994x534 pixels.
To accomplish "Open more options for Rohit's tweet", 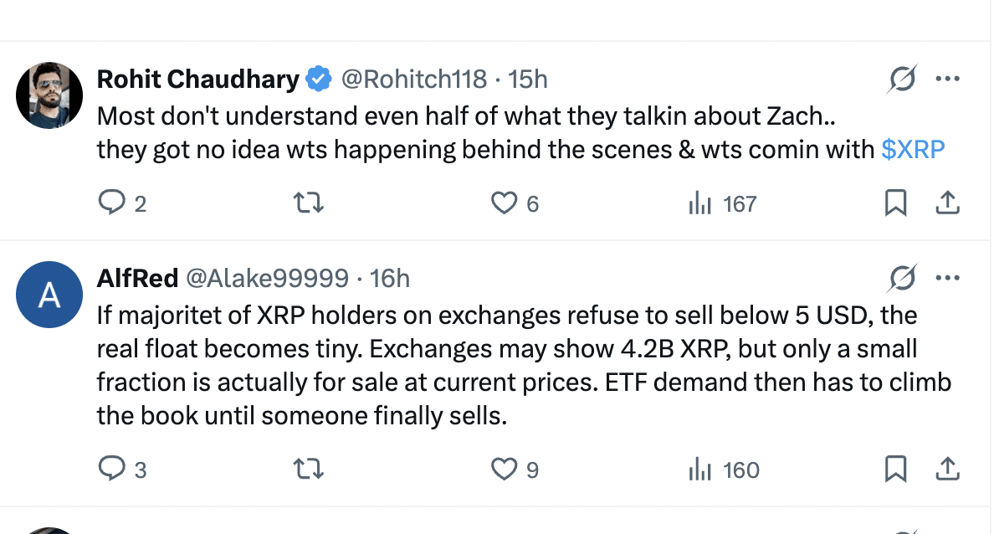I will point(947,80).
